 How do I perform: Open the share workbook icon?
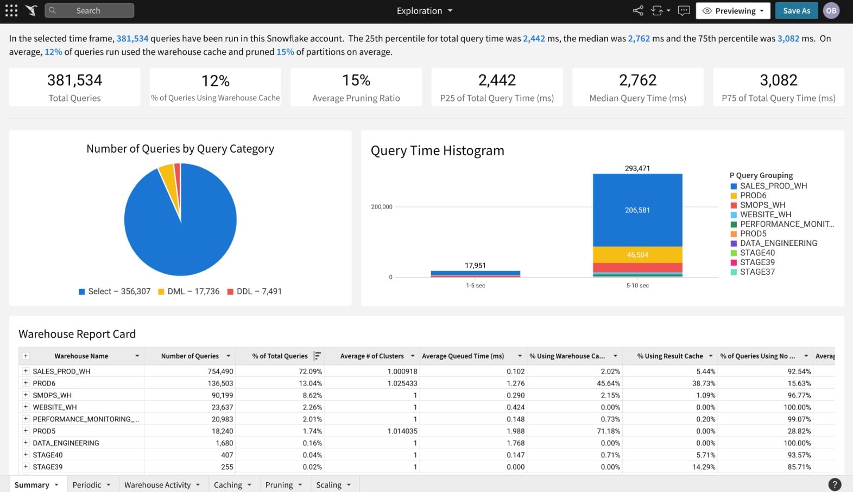tap(638, 10)
